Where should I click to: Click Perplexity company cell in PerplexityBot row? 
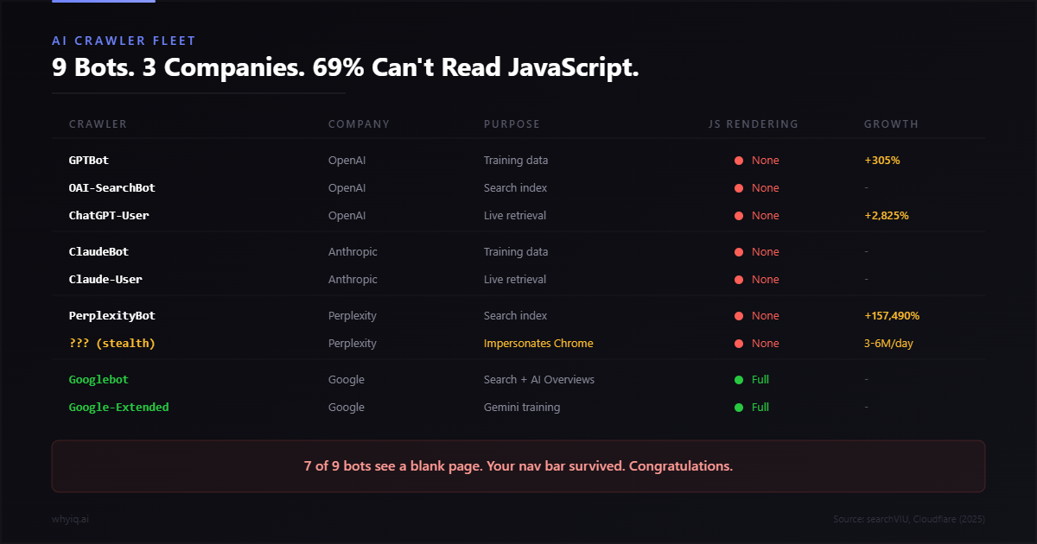pyautogui.click(x=353, y=316)
